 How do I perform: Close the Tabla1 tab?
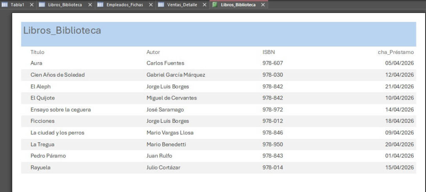(32, 5)
